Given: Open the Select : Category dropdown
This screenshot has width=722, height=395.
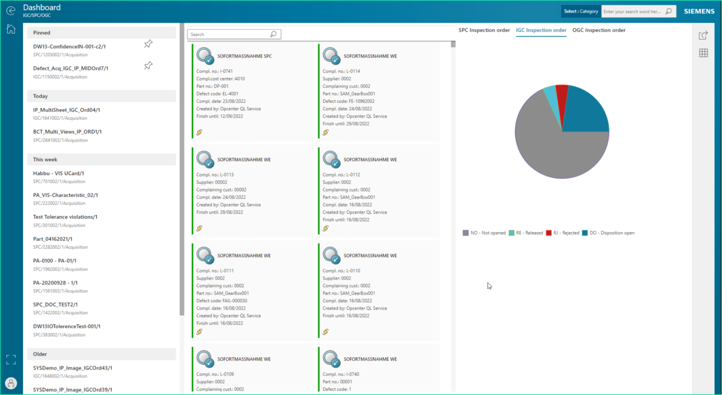Looking at the screenshot, I should [x=581, y=11].
